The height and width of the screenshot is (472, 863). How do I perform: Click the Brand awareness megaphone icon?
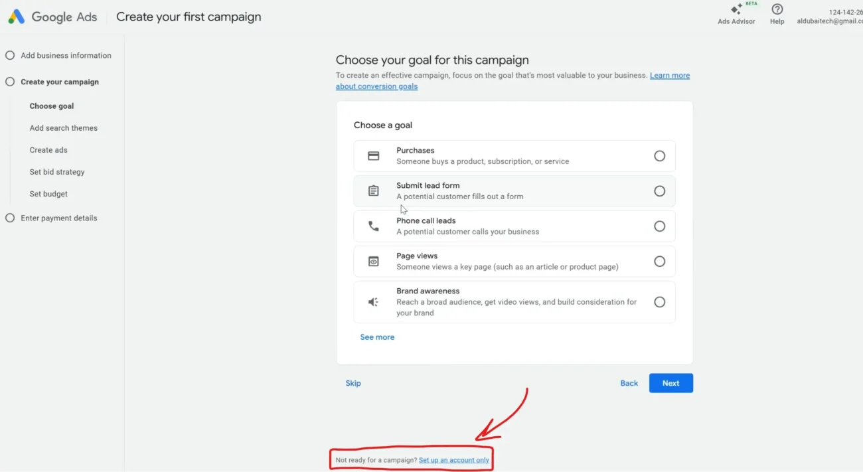click(374, 302)
